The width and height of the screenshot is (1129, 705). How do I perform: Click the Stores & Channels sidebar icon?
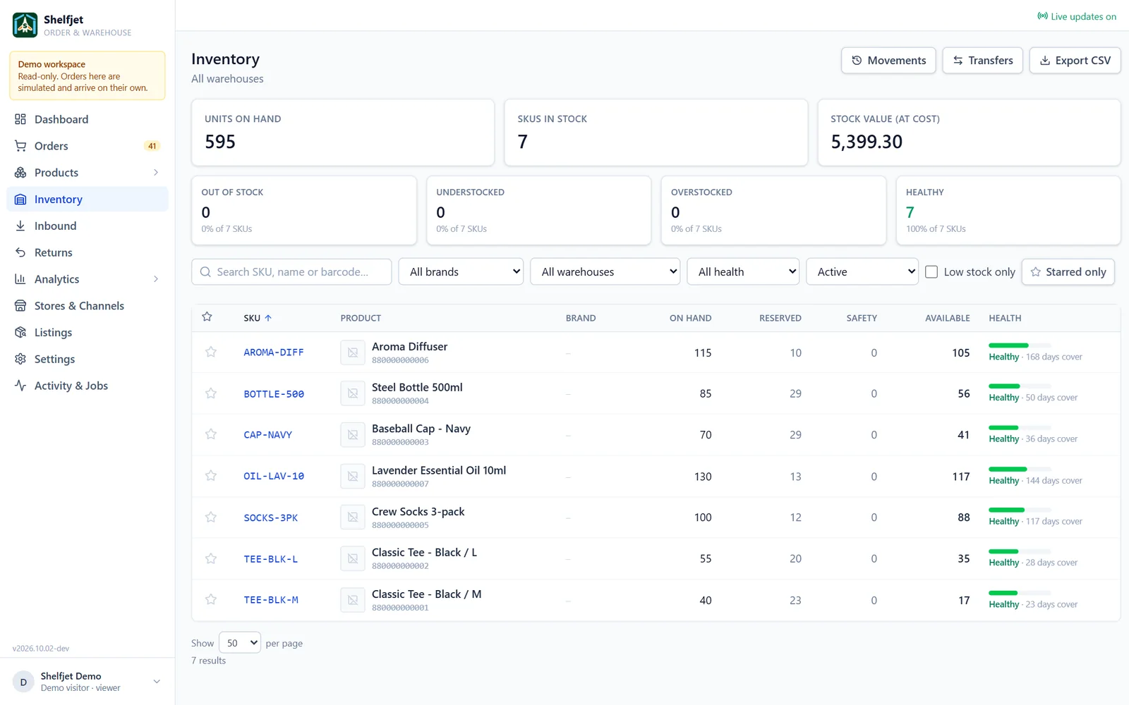coord(20,306)
